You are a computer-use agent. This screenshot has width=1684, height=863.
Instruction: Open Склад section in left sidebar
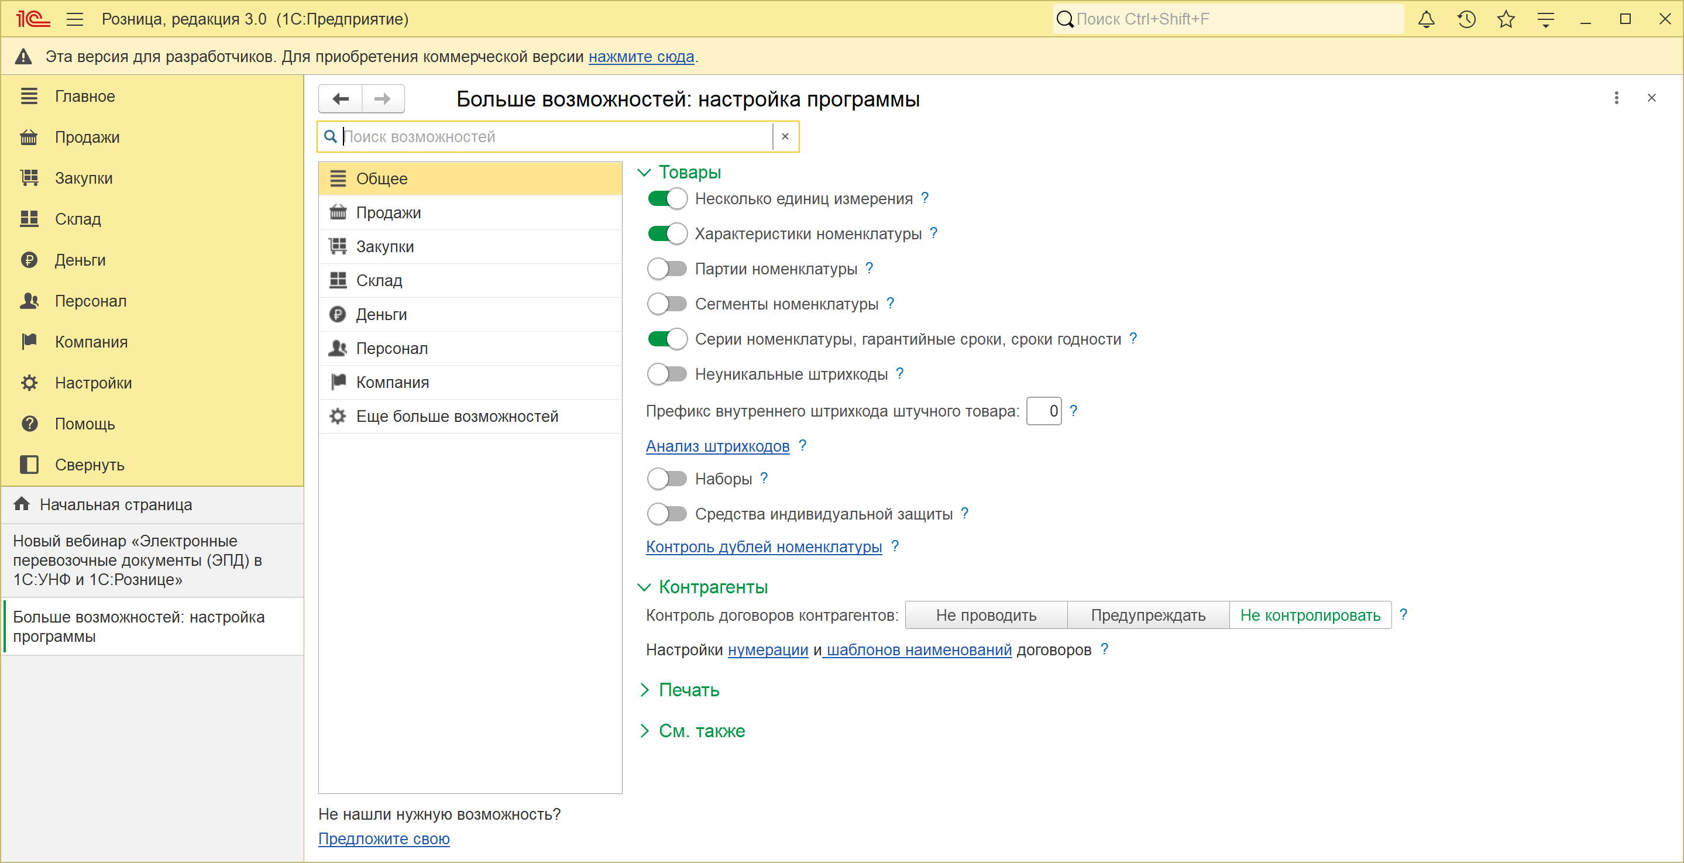152,219
